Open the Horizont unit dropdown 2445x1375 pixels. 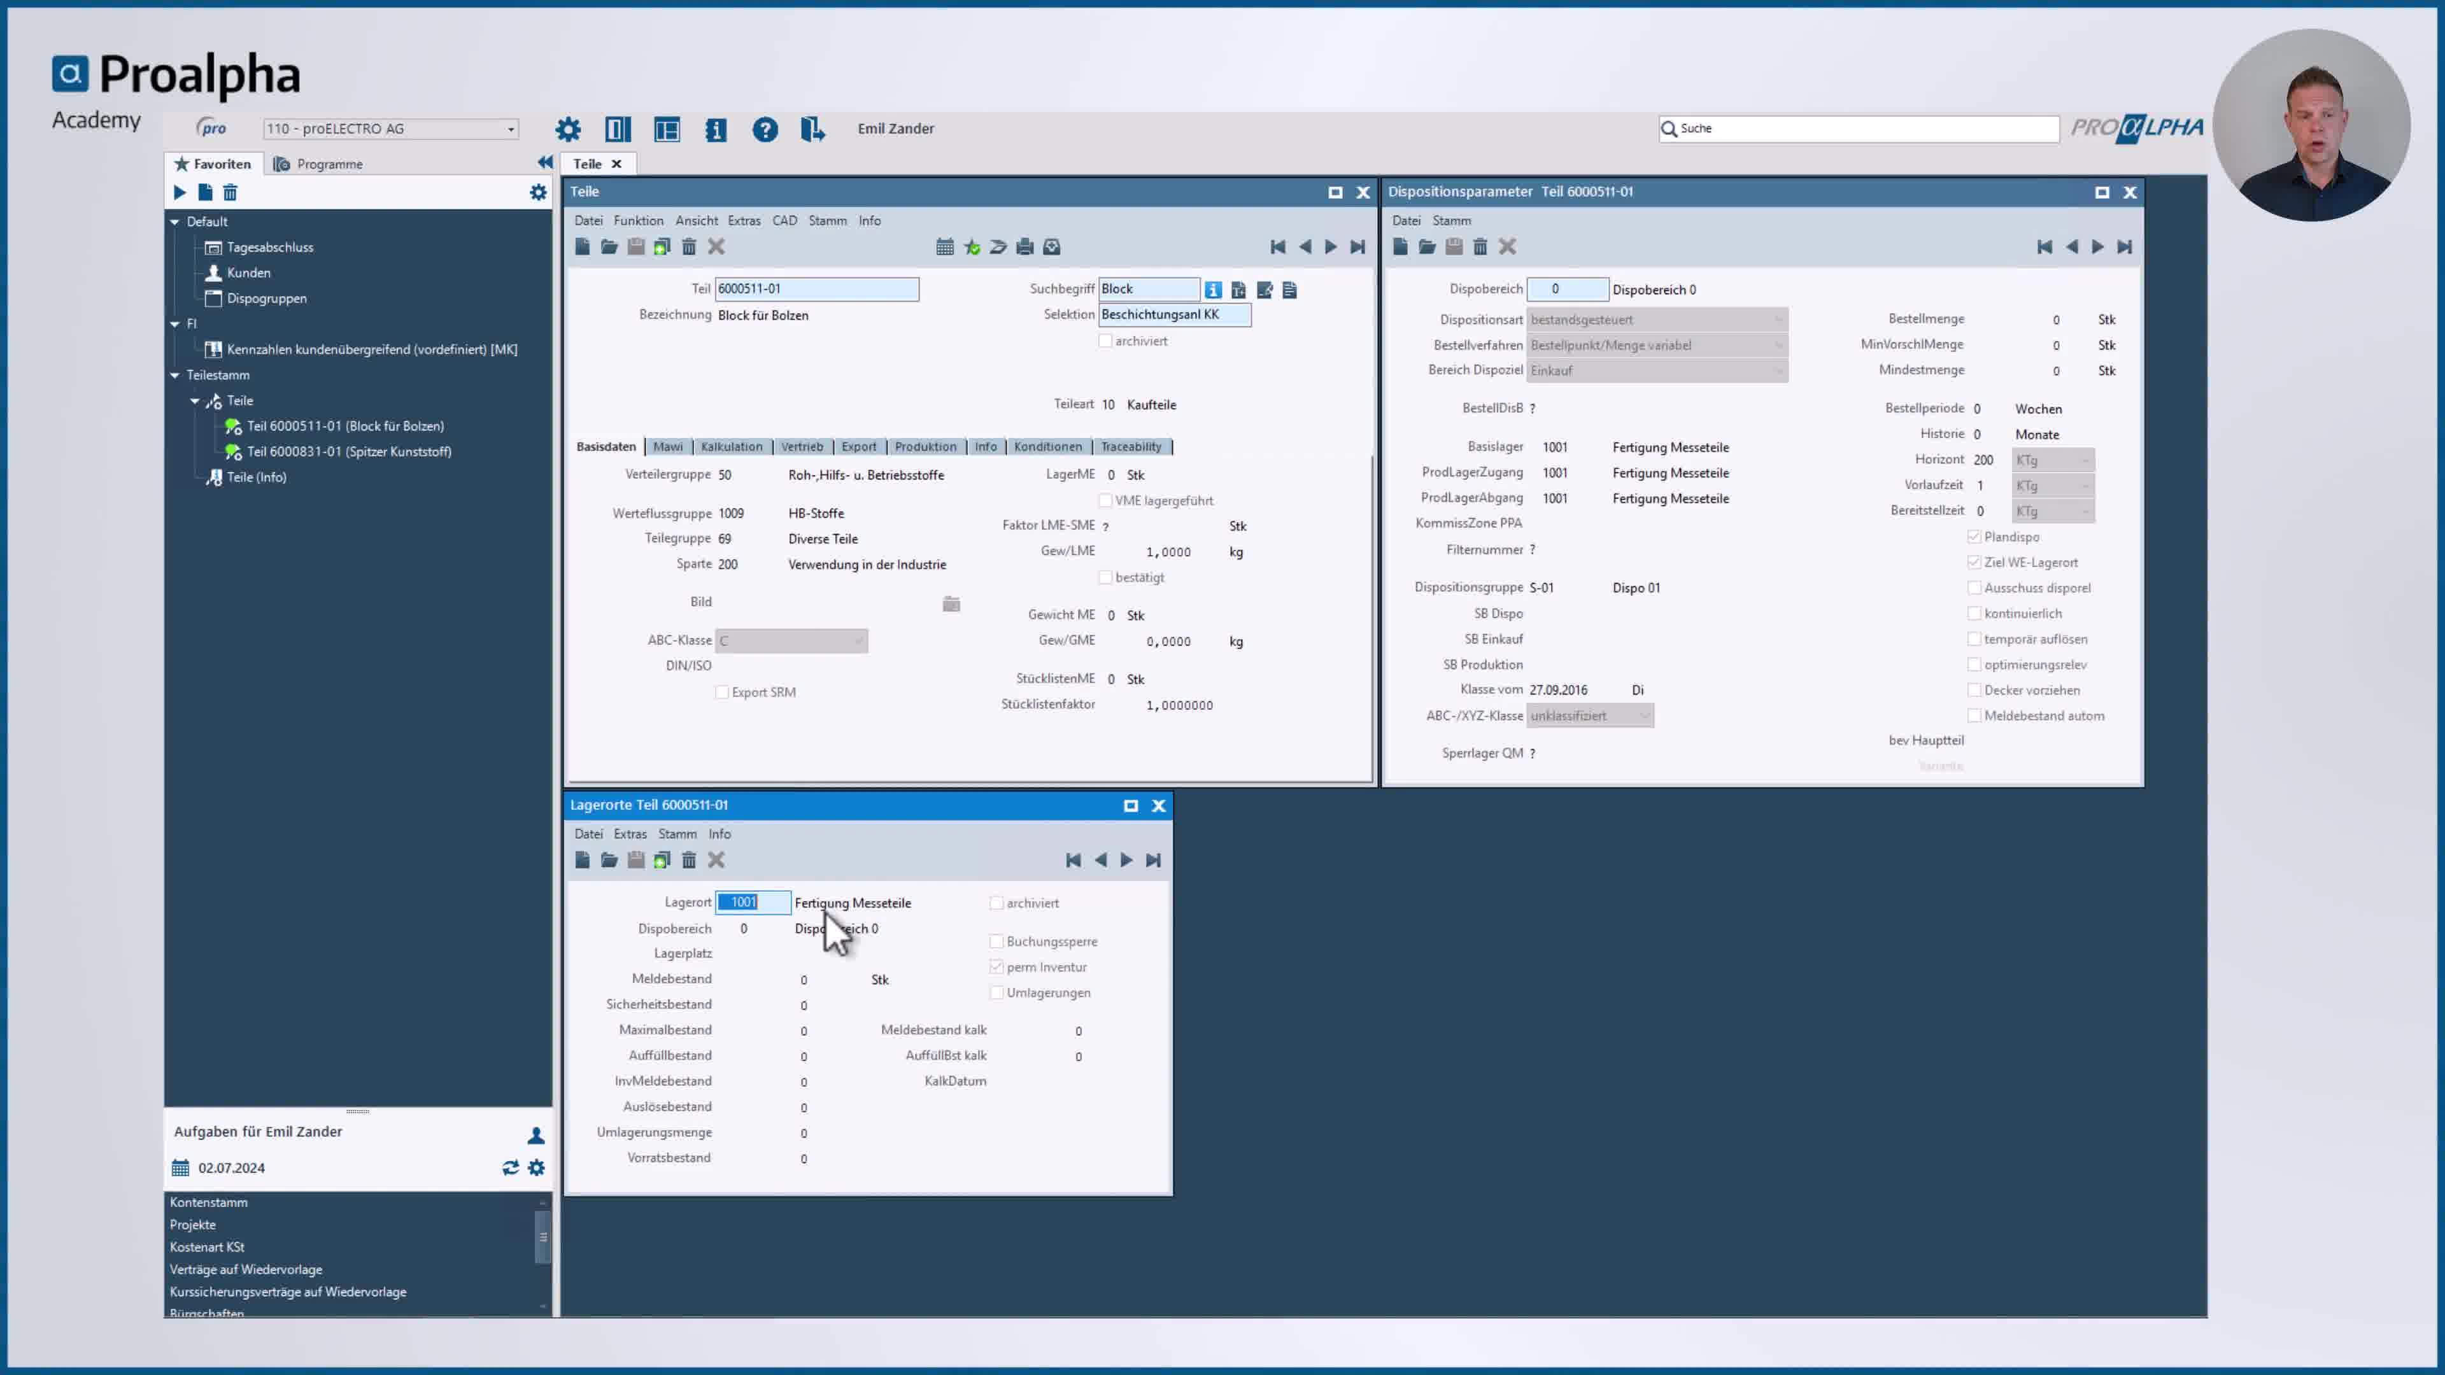point(2053,460)
